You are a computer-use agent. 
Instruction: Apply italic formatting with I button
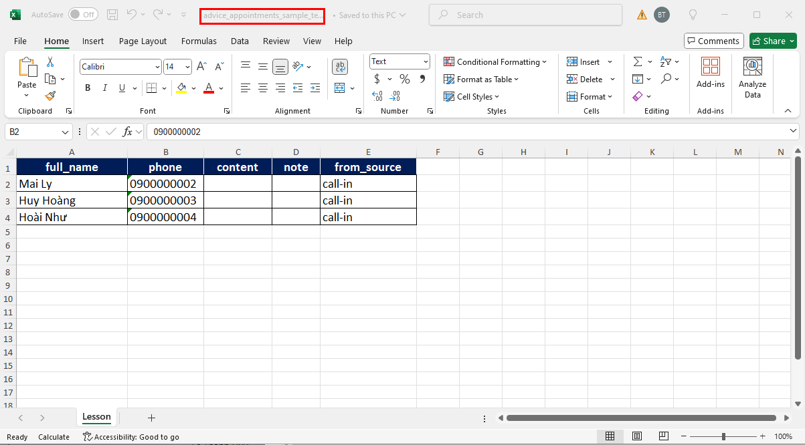[x=105, y=88]
